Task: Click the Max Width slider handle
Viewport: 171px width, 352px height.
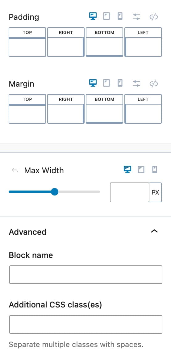Action: [x=54, y=192]
